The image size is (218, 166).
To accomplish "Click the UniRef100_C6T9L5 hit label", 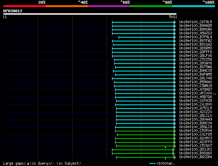I will (x=196, y=22).
